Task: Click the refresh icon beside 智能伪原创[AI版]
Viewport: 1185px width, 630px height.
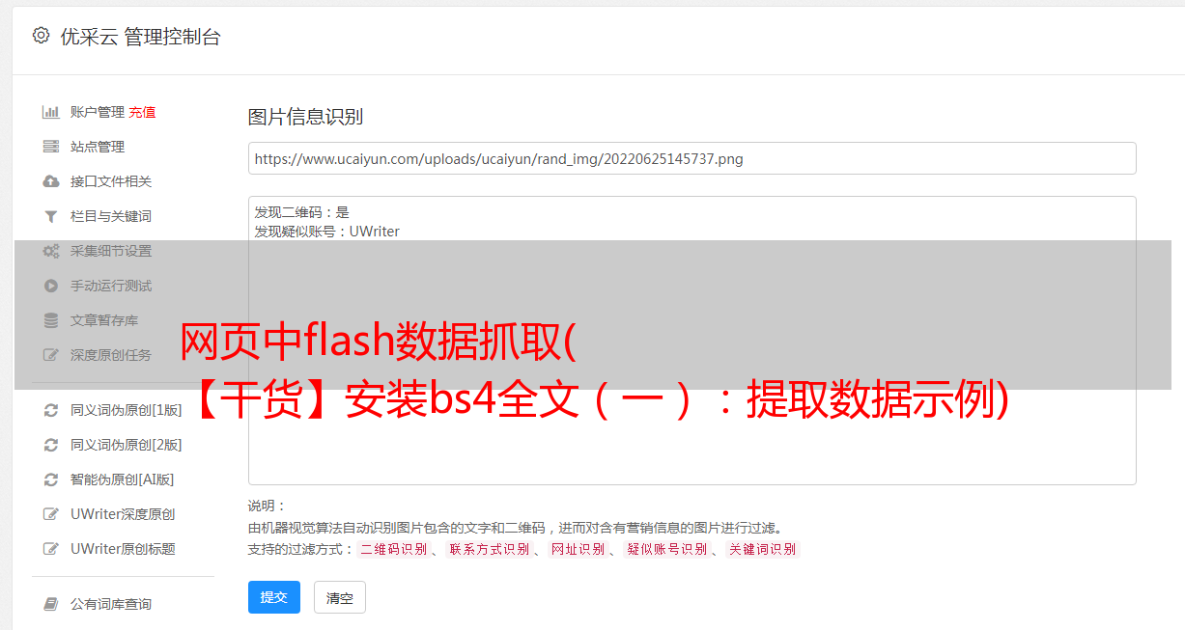Action: coord(51,479)
